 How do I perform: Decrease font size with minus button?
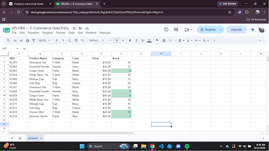click(x=110, y=40)
